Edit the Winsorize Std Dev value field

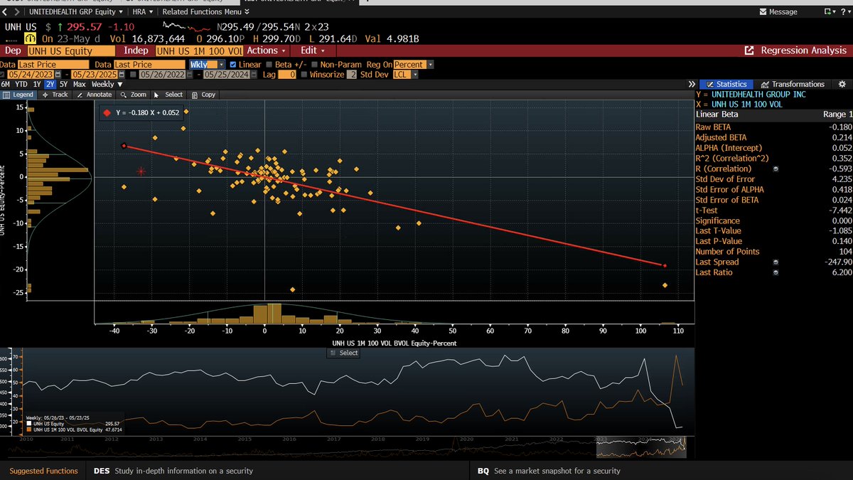click(352, 75)
